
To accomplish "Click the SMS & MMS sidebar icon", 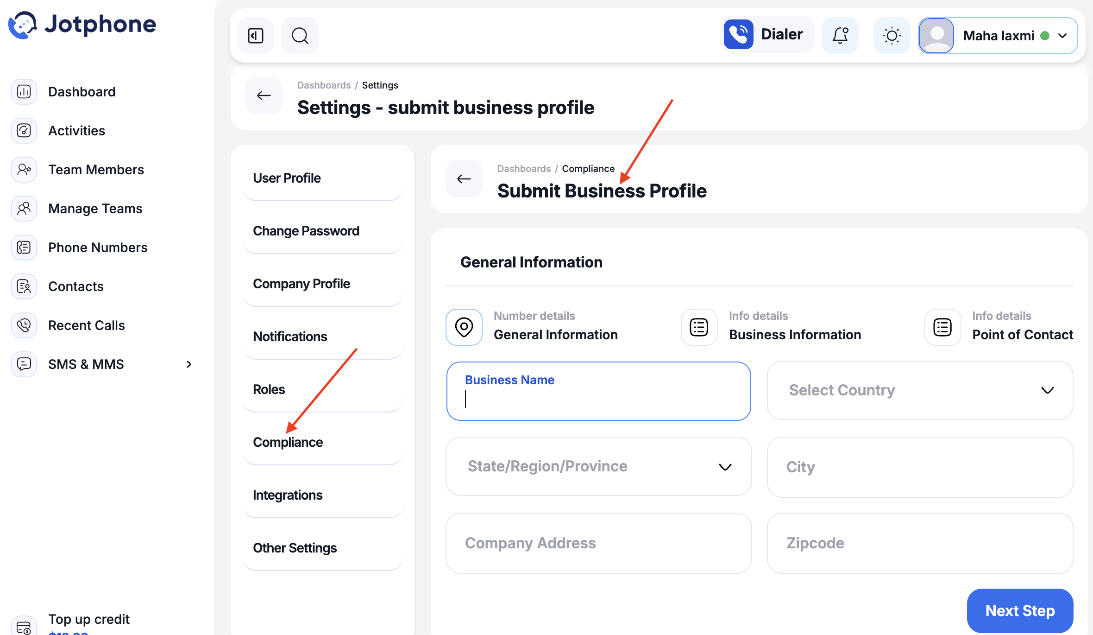I will tap(24, 364).
